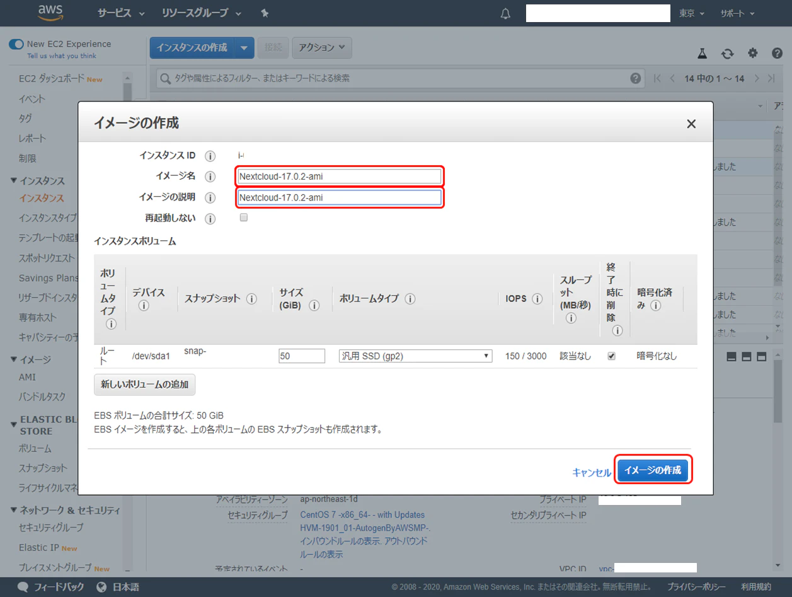Click the refresh instances icon
Image resolution: width=792 pixels, height=597 pixels.
727,54
